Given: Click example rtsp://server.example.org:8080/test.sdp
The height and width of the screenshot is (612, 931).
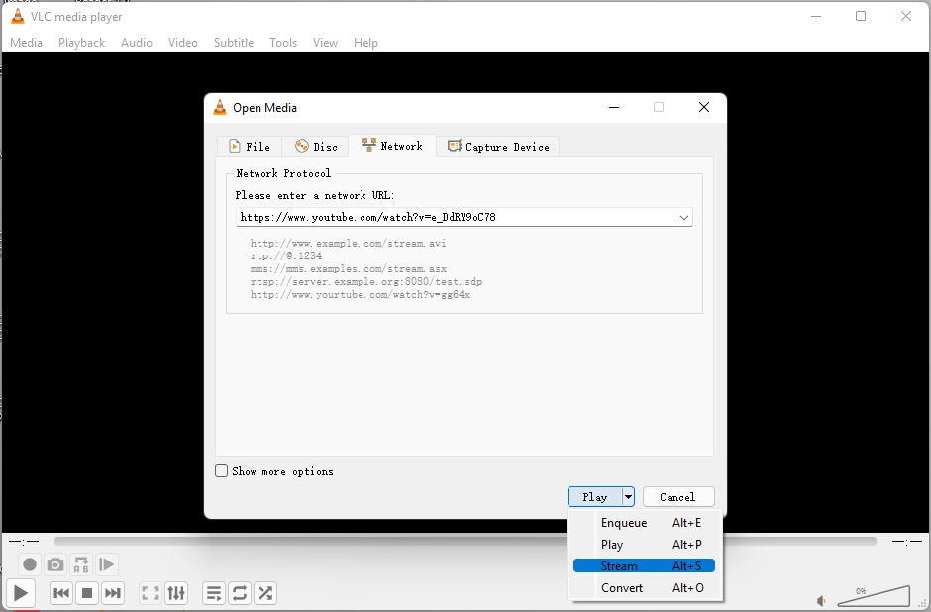Looking at the screenshot, I should click(x=366, y=281).
